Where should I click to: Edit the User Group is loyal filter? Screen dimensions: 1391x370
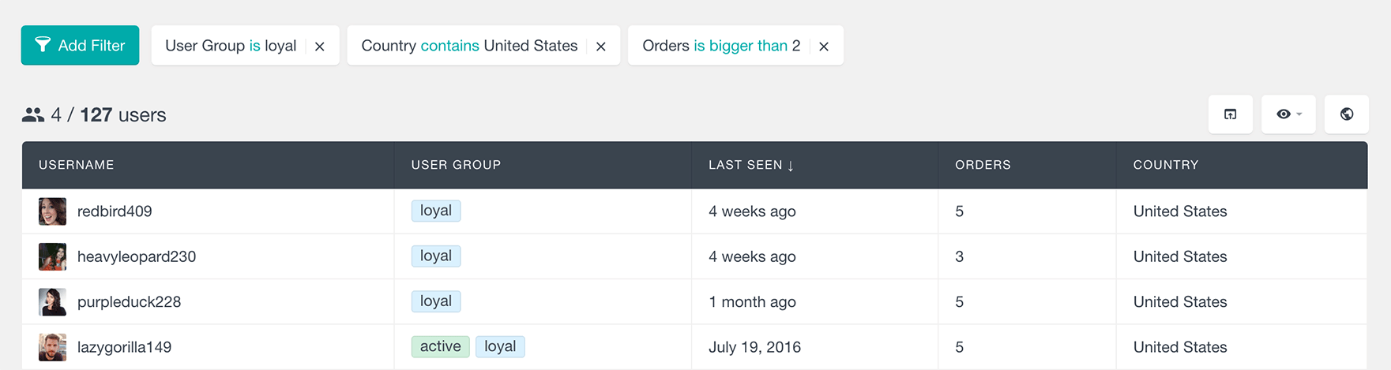pos(231,46)
